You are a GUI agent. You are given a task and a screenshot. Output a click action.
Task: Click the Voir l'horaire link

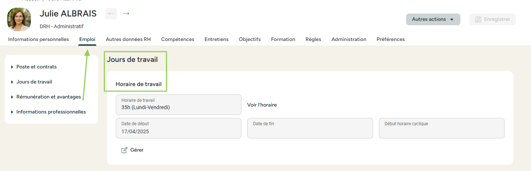(x=262, y=105)
